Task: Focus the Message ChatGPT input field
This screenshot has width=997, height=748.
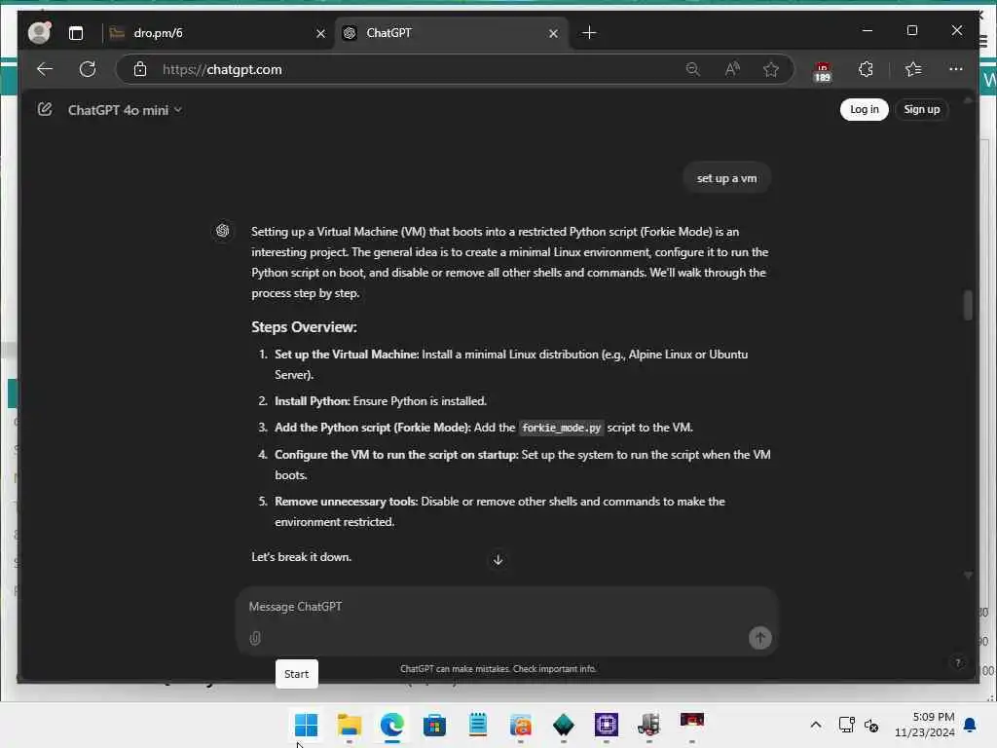Action: point(506,606)
